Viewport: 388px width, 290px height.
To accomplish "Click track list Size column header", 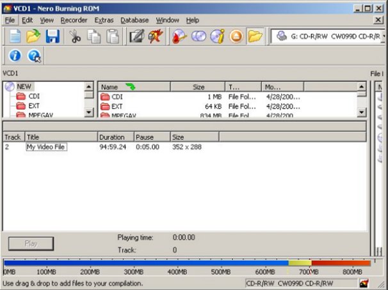I will pos(195,137).
